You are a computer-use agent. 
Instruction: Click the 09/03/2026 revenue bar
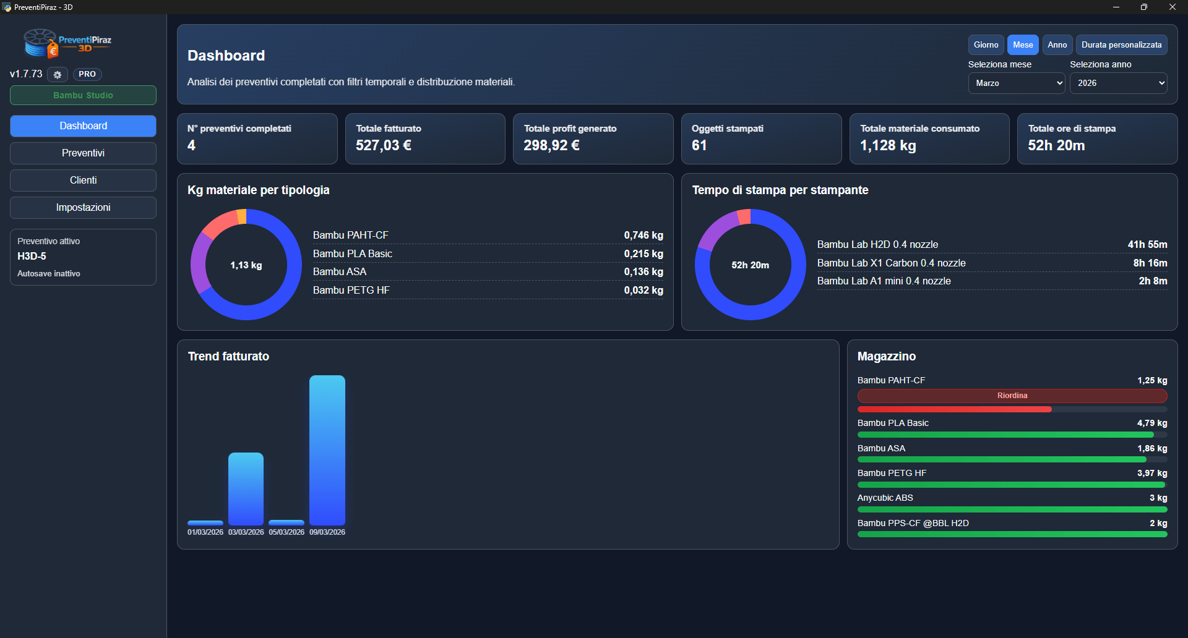[327, 450]
